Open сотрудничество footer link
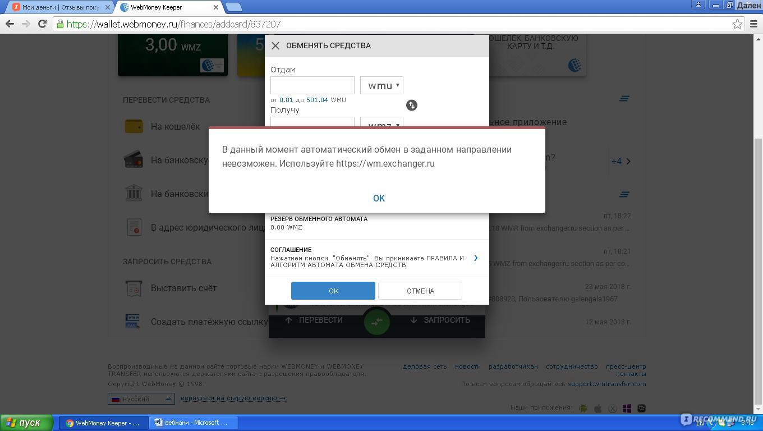This screenshot has width=763, height=431. click(x=572, y=366)
